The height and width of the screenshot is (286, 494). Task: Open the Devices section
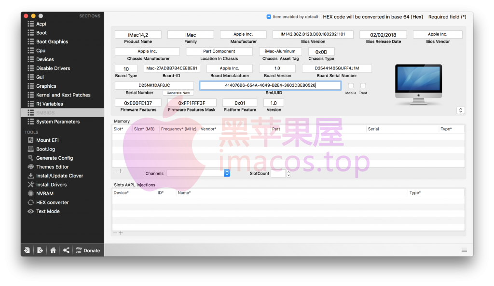(62, 59)
